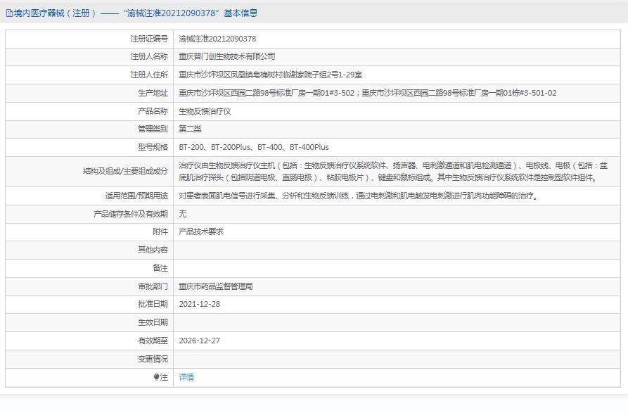Click the 生产地址 production address text

pos(367,93)
